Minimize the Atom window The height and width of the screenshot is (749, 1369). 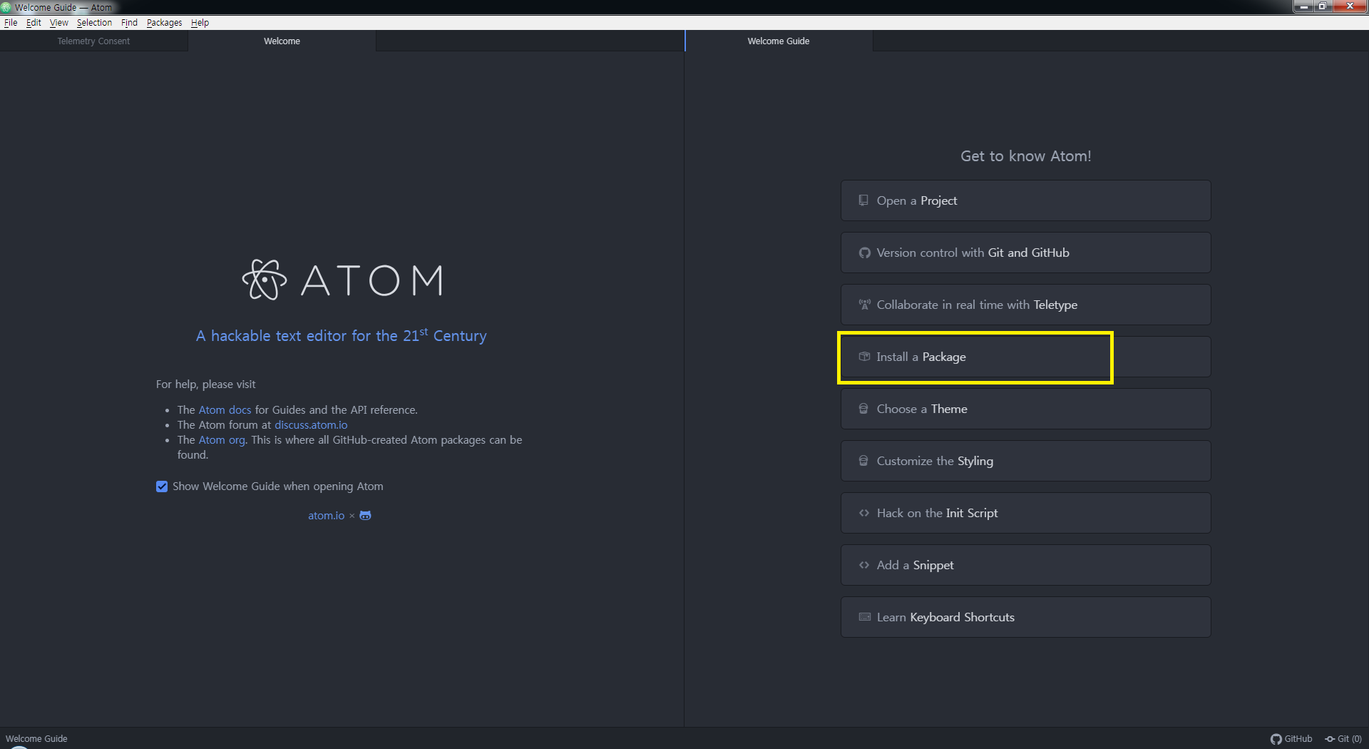pyautogui.click(x=1303, y=6)
